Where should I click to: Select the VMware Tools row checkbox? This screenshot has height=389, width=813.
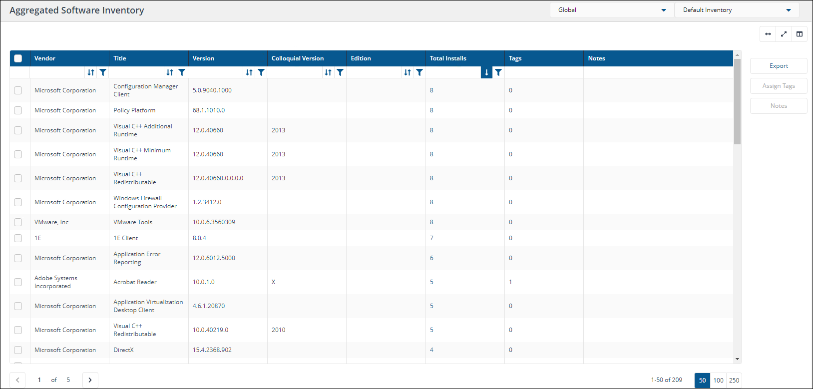[18, 222]
